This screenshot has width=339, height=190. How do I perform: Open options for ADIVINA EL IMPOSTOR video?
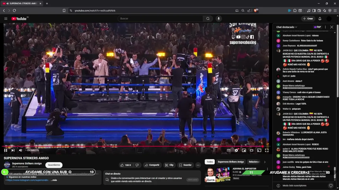point(267,169)
